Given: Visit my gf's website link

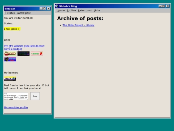Looking at the screenshot, I should point(24,47).
